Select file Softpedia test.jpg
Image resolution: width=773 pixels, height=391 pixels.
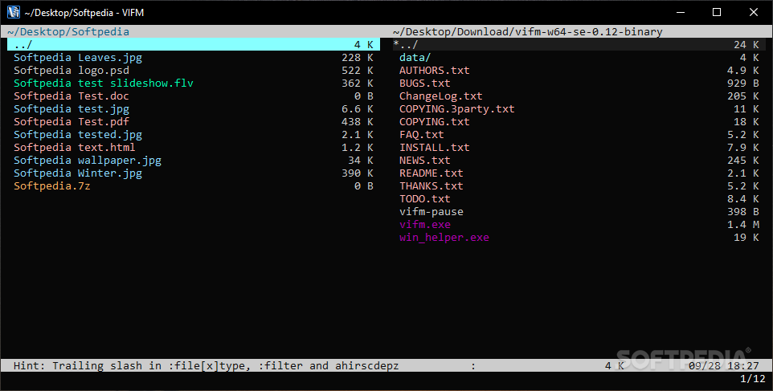click(x=72, y=109)
